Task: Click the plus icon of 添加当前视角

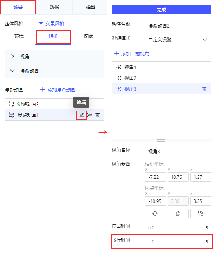Action: pos(117,54)
